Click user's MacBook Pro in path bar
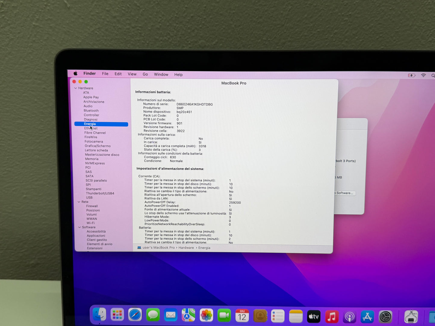 pos(158,248)
